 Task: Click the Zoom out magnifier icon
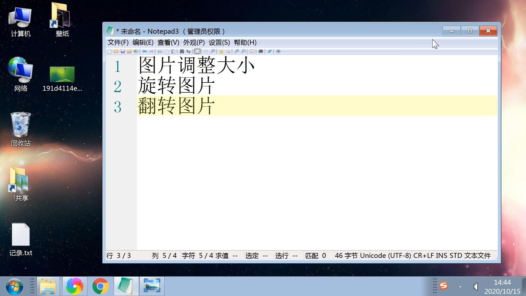(x=243, y=51)
